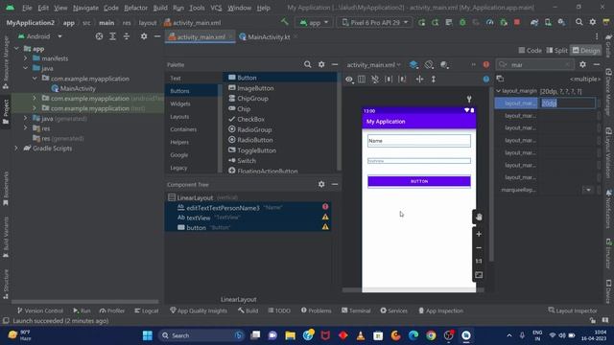
Task: Open IDE settings gear in top toolbar
Action: pyautogui.click(x=593, y=22)
